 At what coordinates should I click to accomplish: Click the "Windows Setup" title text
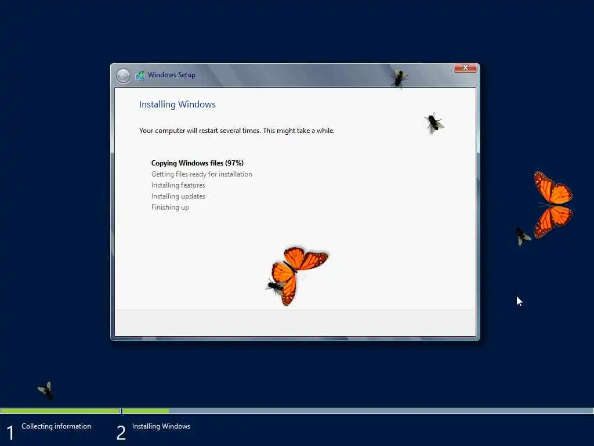click(171, 75)
